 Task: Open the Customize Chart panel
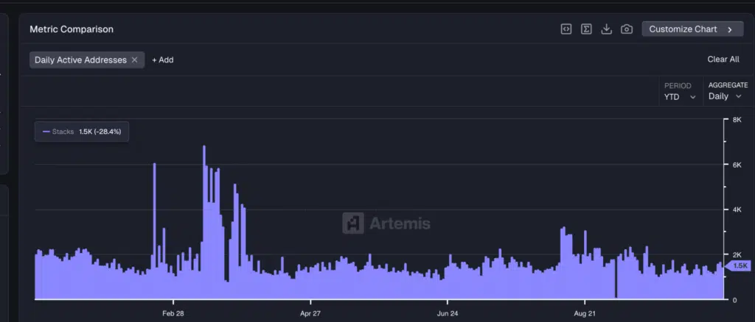(x=683, y=29)
